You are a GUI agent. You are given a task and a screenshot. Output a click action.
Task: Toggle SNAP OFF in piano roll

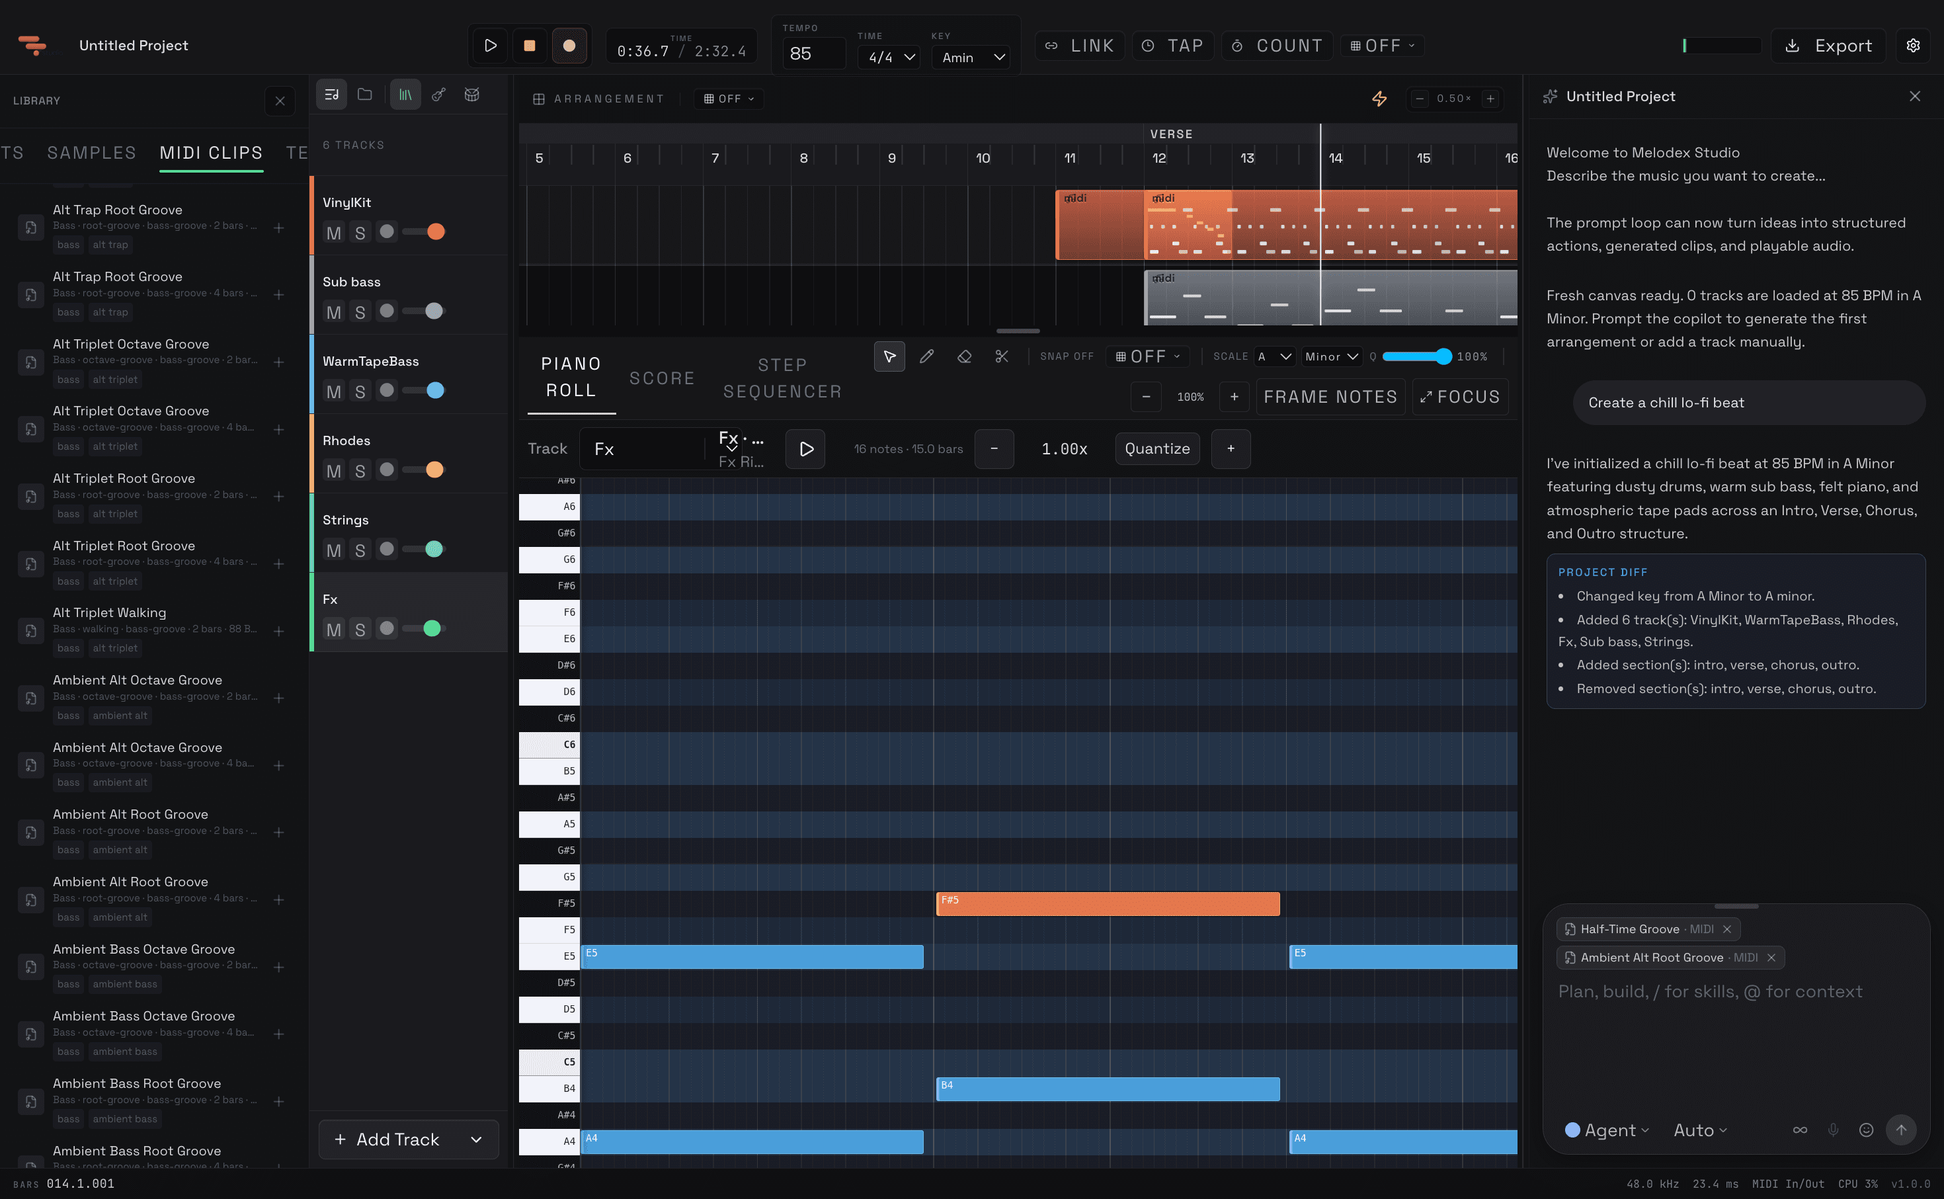1067,357
